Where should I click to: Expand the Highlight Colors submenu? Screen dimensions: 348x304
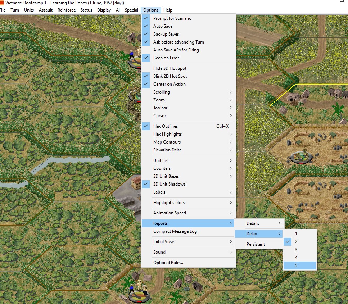pyautogui.click(x=188, y=203)
